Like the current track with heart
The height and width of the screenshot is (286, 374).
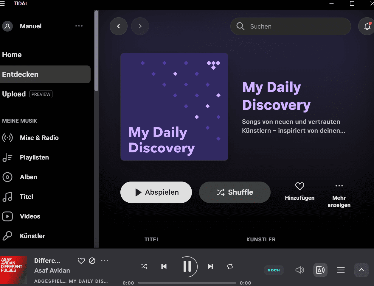click(81, 261)
